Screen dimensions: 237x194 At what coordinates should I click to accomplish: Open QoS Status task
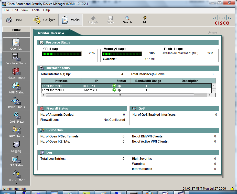point(17,117)
